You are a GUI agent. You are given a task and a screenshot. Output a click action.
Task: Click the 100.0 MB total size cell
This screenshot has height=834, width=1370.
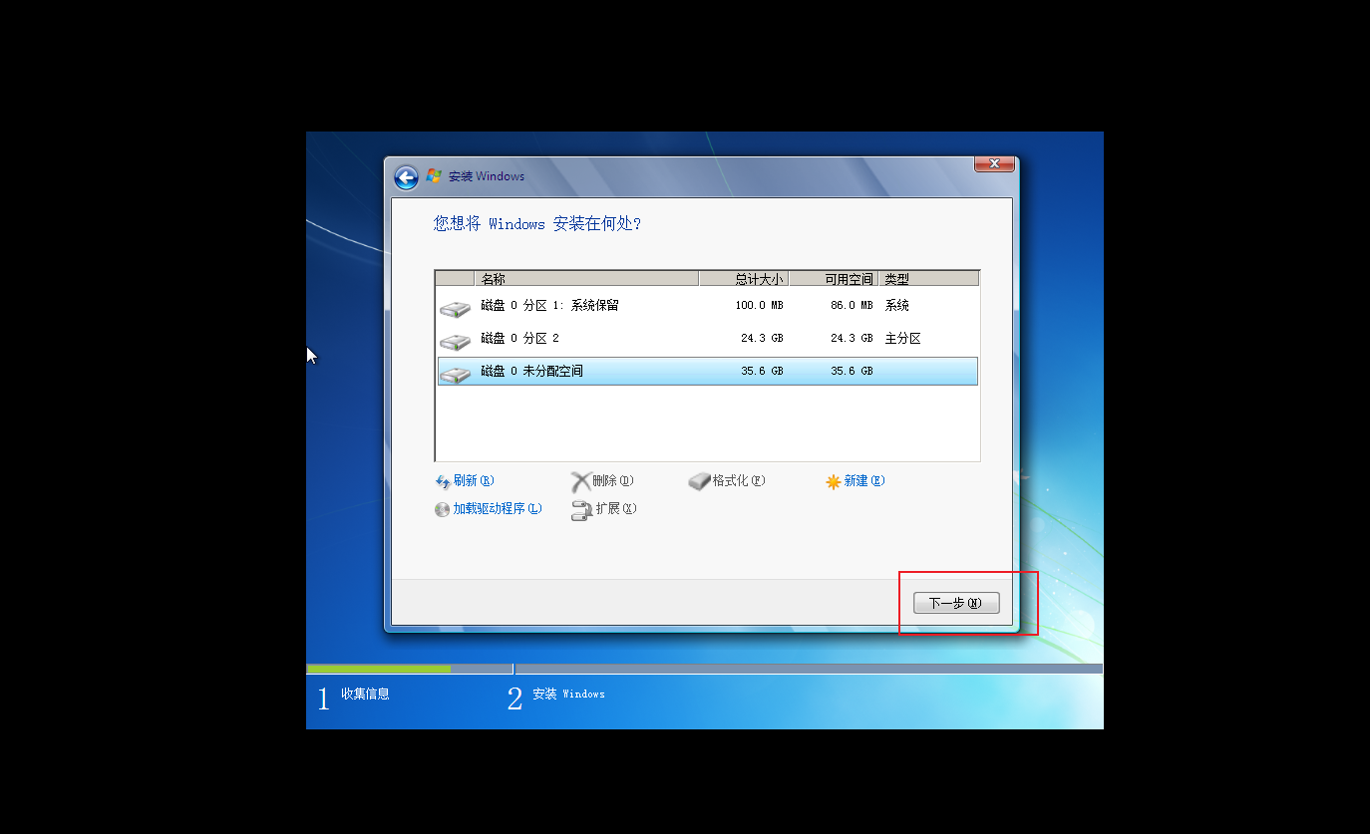coord(759,305)
